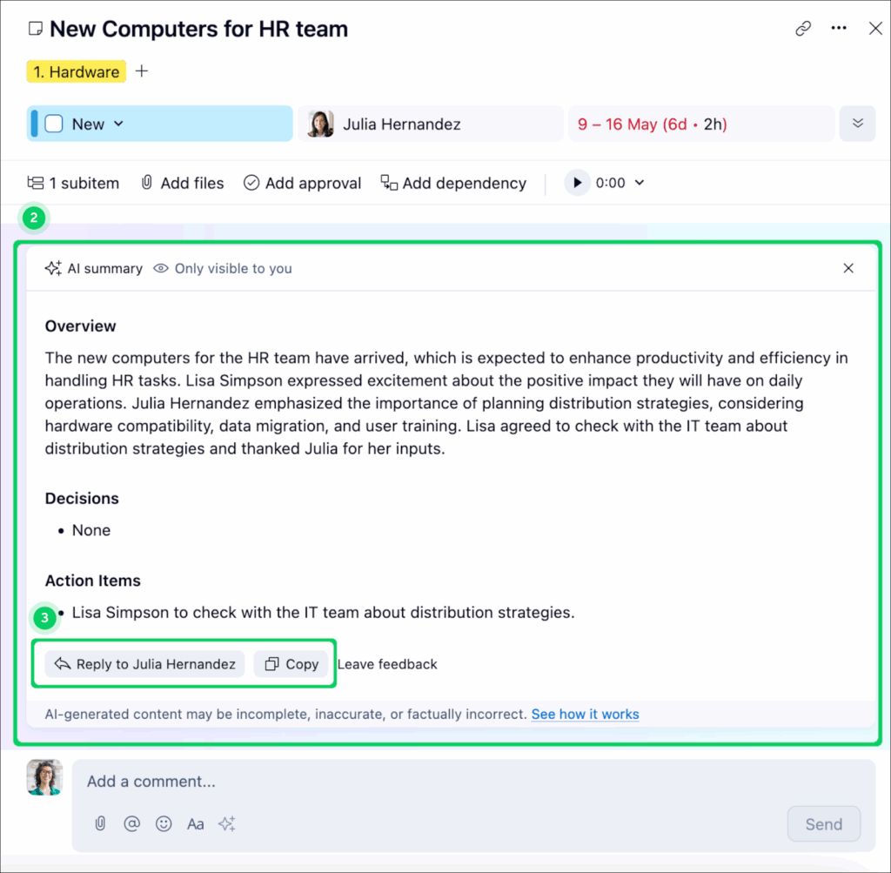Open the 1 subitem section
This screenshot has height=873, width=891.
[x=73, y=183]
